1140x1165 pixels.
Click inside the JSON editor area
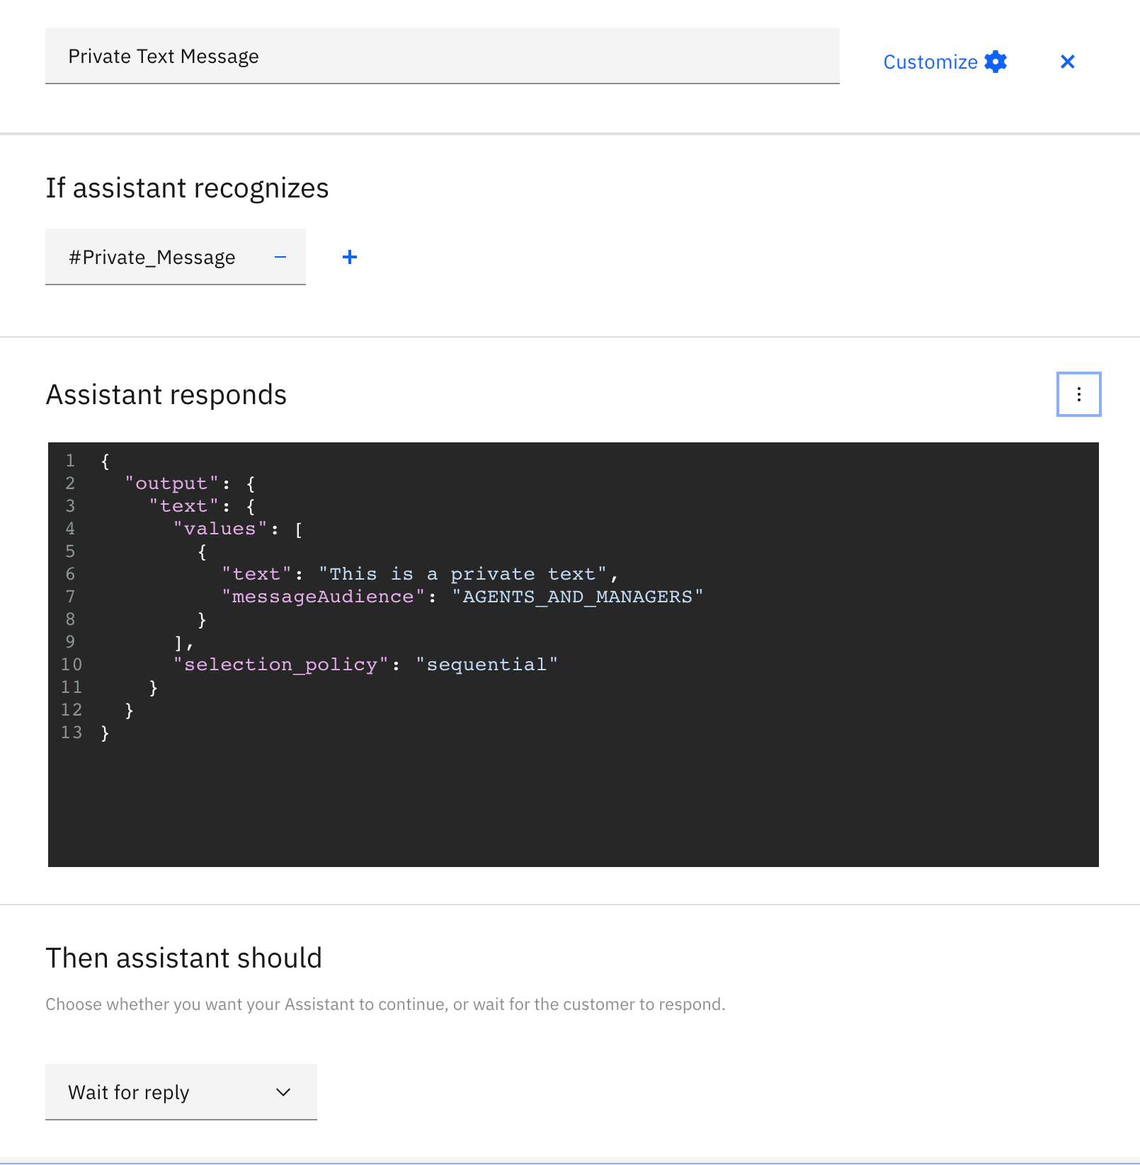click(574, 655)
